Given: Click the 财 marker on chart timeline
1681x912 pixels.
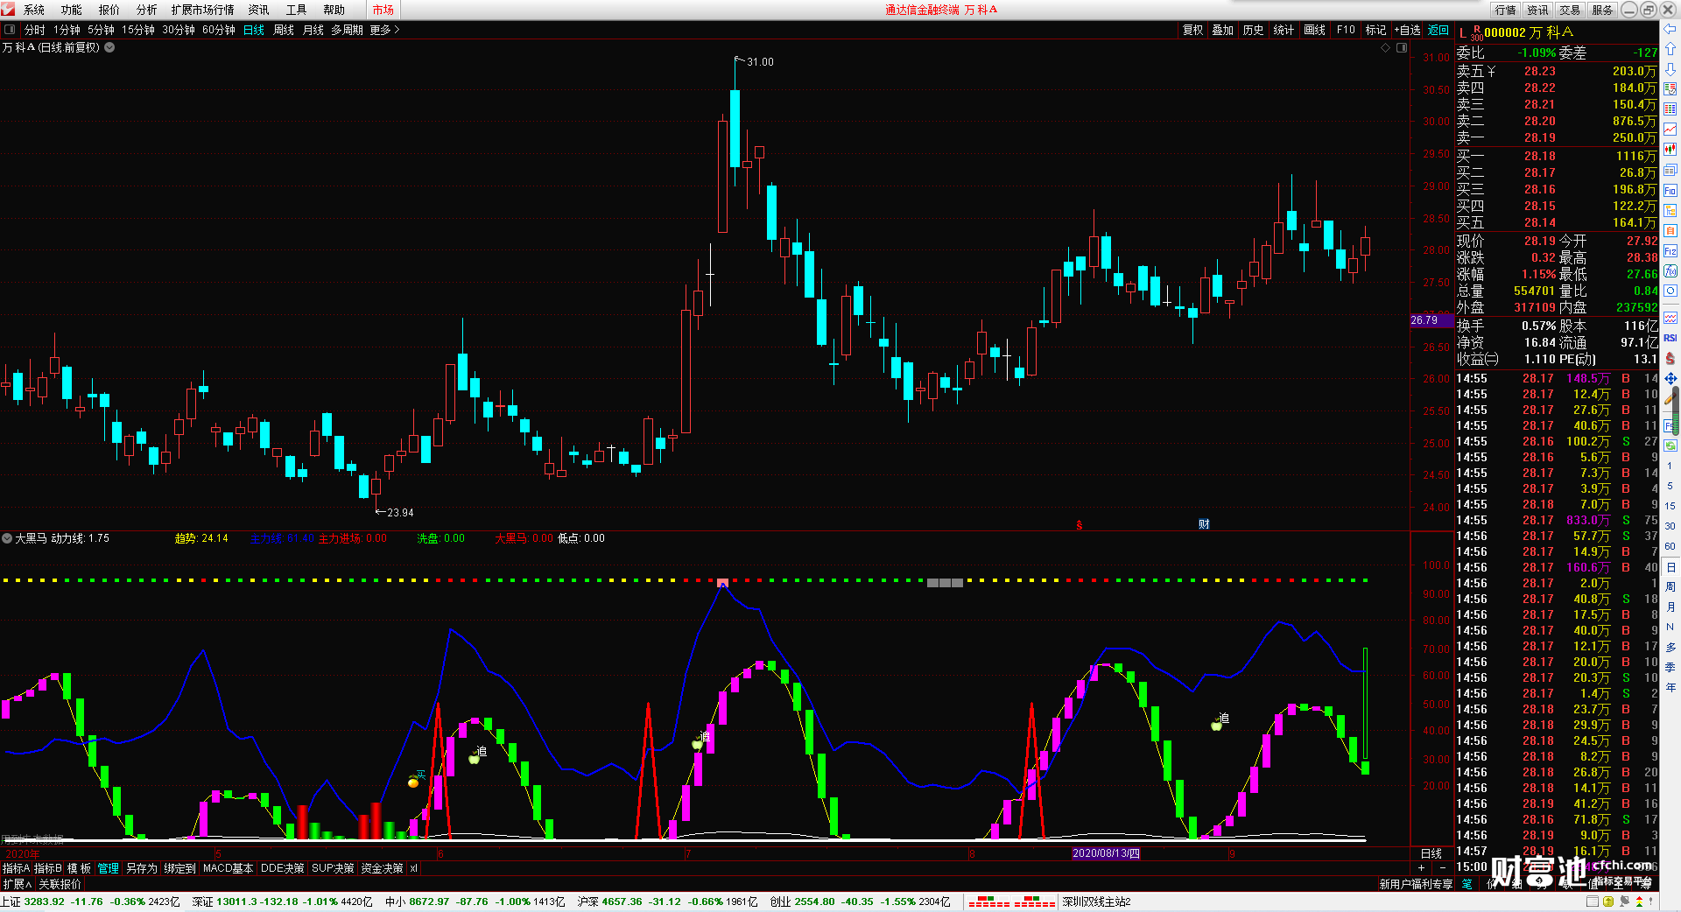Looking at the screenshot, I should point(1204,524).
